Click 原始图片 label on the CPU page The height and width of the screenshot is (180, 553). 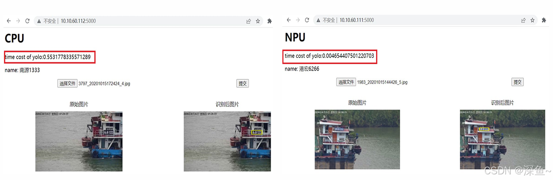point(79,104)
